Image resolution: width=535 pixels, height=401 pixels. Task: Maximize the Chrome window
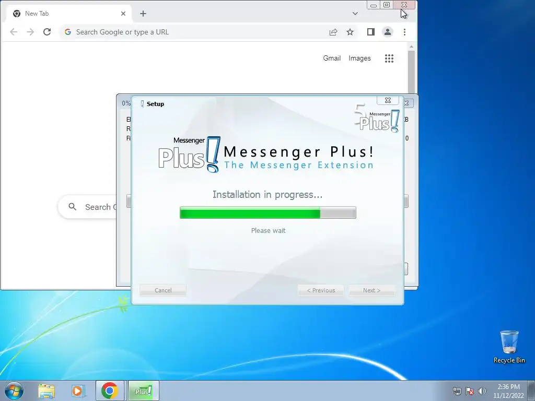click(x=387, y=5)
